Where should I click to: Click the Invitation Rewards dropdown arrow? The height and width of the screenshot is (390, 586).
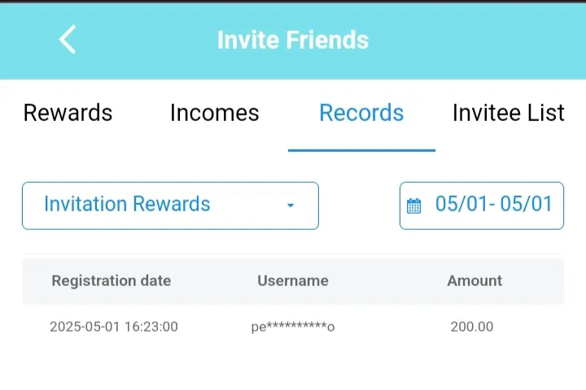pyautogui.click(x=291, y=206)
